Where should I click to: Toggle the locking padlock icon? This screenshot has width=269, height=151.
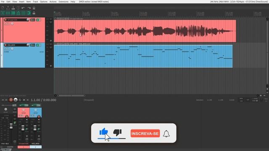(x=34, y=13)
